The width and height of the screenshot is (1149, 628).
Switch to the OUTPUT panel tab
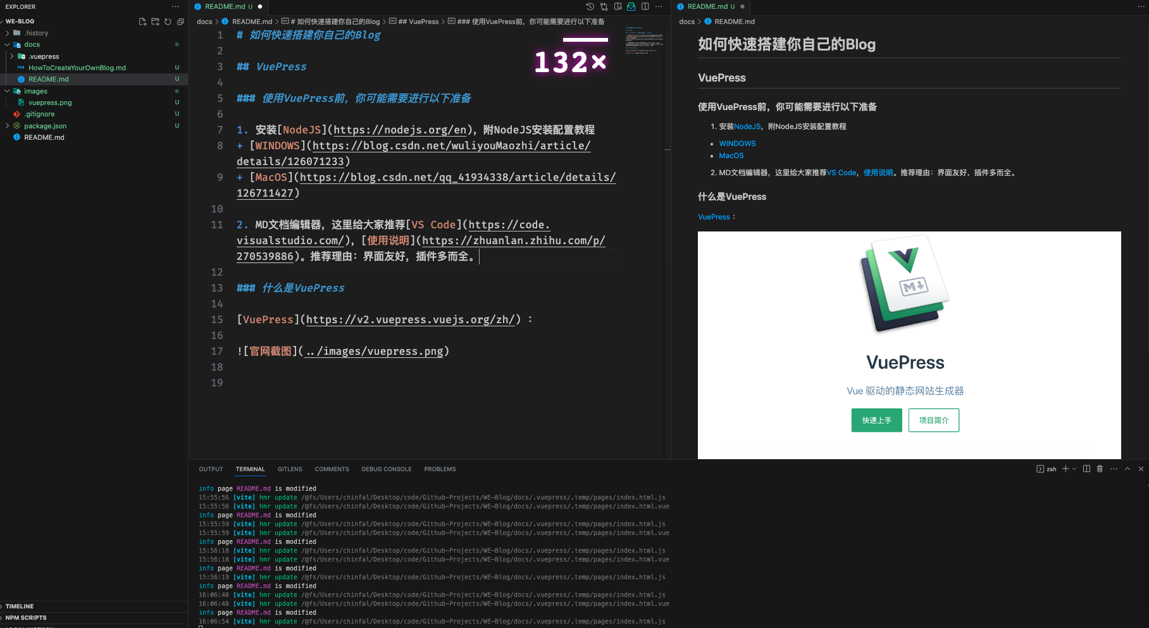coord(211,469)
